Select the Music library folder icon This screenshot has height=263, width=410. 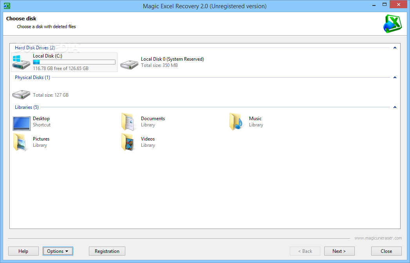[236, 122]
